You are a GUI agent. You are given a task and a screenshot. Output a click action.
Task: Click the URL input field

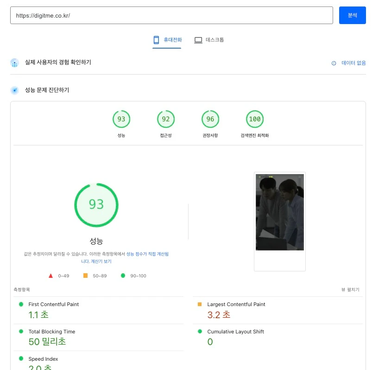point(171,15)
